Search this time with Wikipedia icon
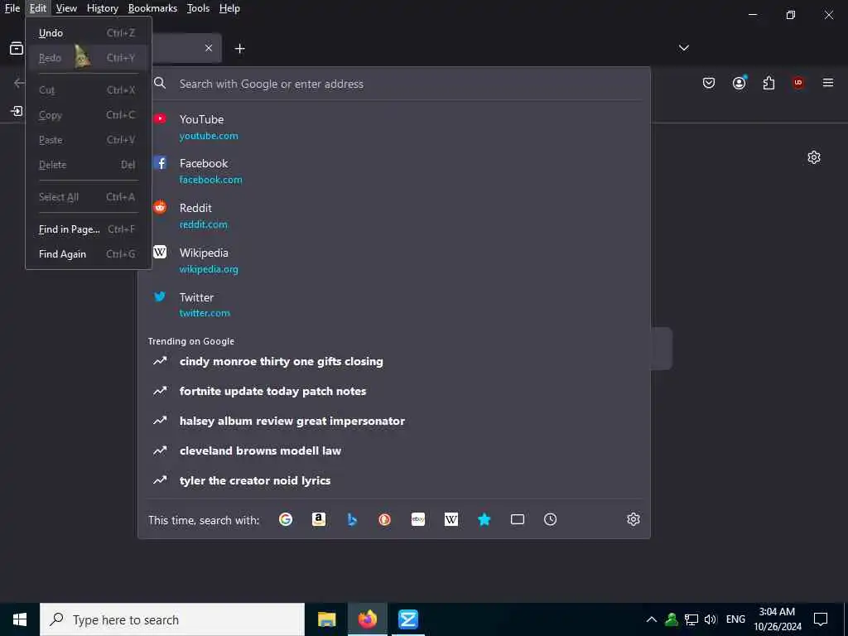The width and height of the screenshot is (848, 636). (451, 520)
